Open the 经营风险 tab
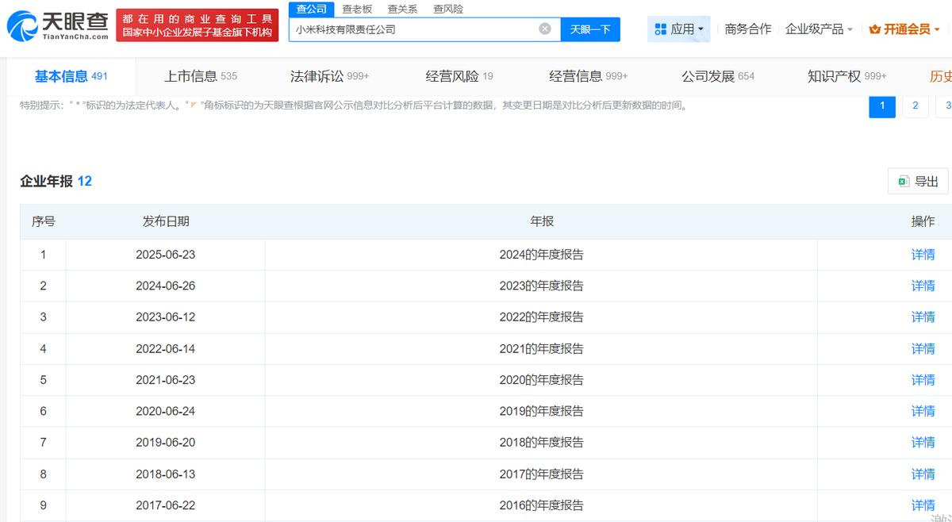Viewport: 952px width, 522px height. pyautogui.click(x=459, y=76)
